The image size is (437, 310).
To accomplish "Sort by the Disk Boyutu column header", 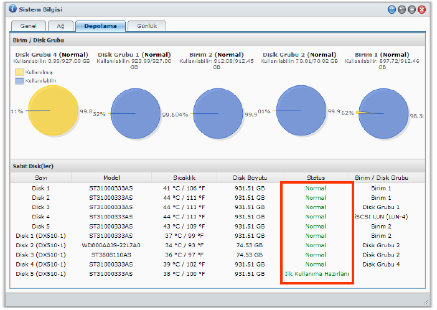I will point(248,177).
